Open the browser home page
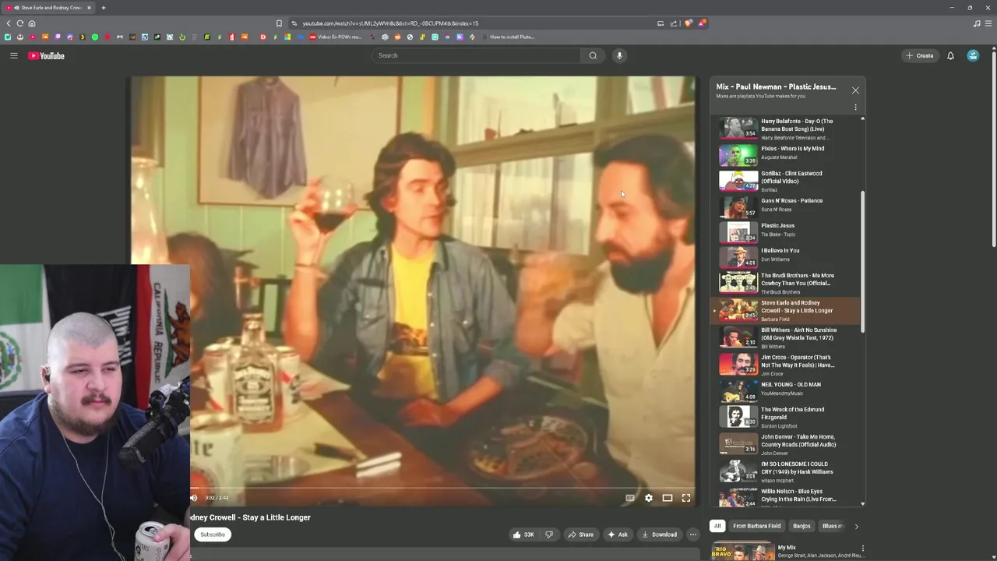 pyautogui.click(x=32, y=23)
